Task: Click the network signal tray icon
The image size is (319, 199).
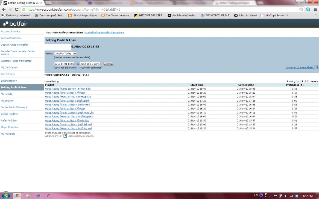Action: tap(291, 196)
